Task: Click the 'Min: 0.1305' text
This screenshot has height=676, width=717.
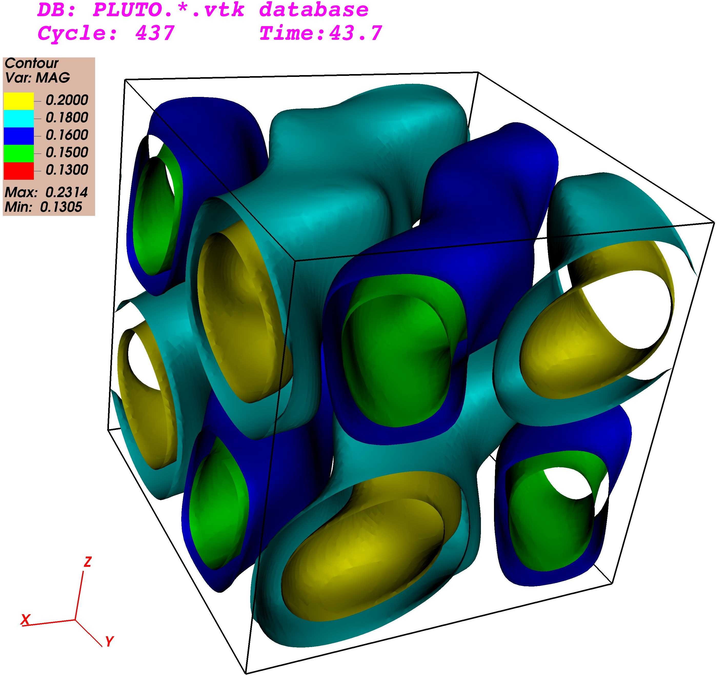Action: coord(43,207)
